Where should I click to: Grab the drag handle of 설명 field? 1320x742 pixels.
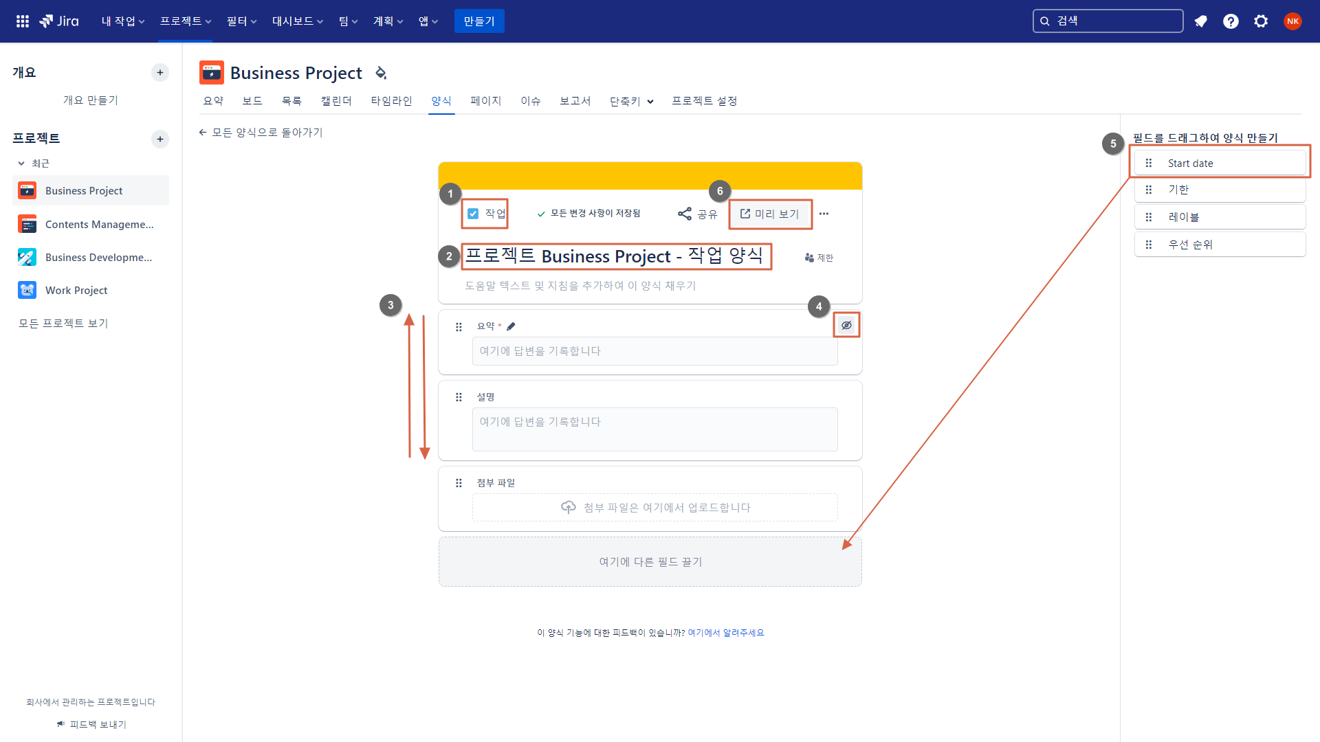(x=459, y=397)
